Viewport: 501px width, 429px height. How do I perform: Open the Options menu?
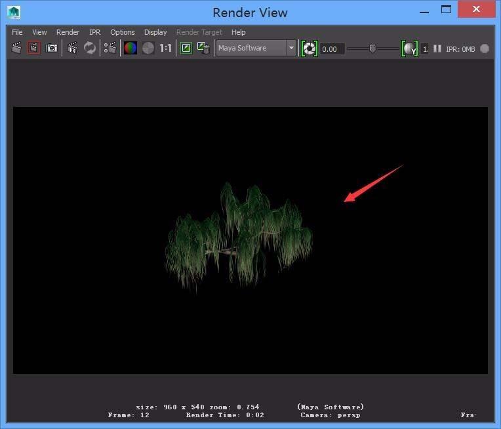[123, 32]
